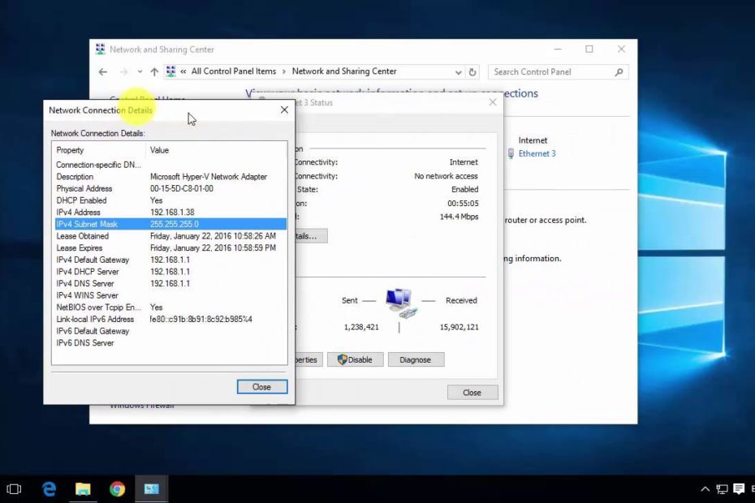Open Task View on the taskbar

(x=14, y=488)
